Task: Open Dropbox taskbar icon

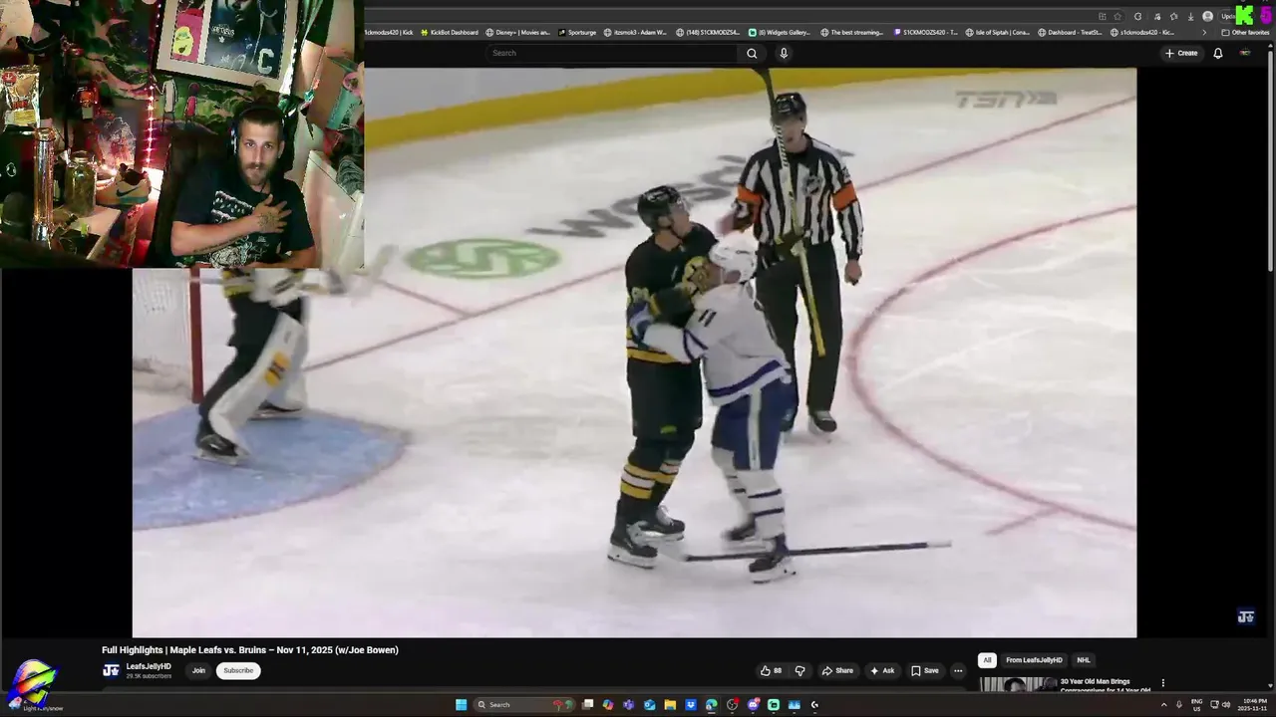Action: 691,705
